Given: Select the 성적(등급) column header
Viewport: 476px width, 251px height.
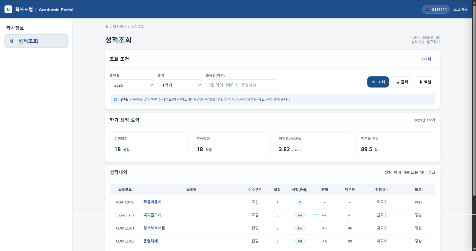Looking at the screenshot, I should pos(299,190).
